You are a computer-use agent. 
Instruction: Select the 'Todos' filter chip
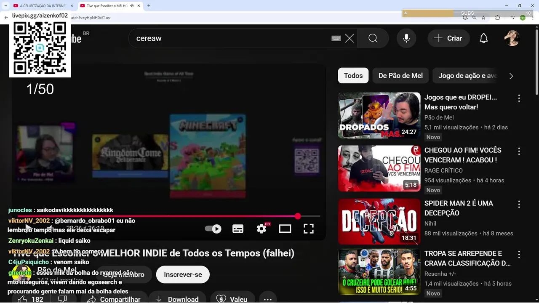pos(353,76)
